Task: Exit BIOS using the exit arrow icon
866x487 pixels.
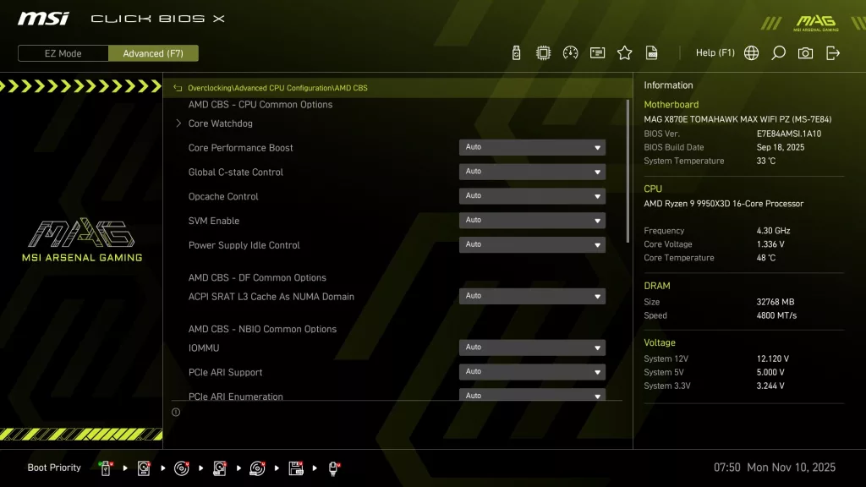Action: click(832, 52)
